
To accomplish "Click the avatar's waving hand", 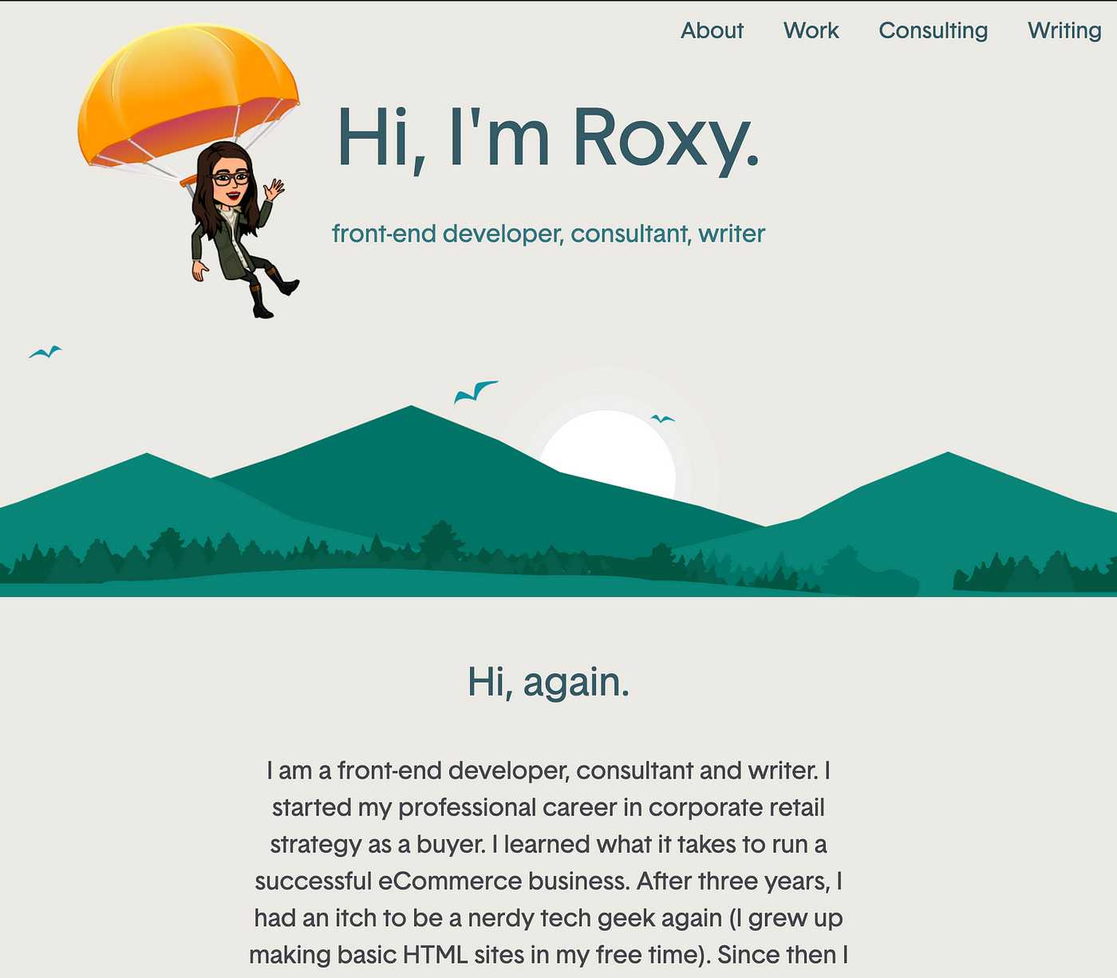I will point(274,190).
